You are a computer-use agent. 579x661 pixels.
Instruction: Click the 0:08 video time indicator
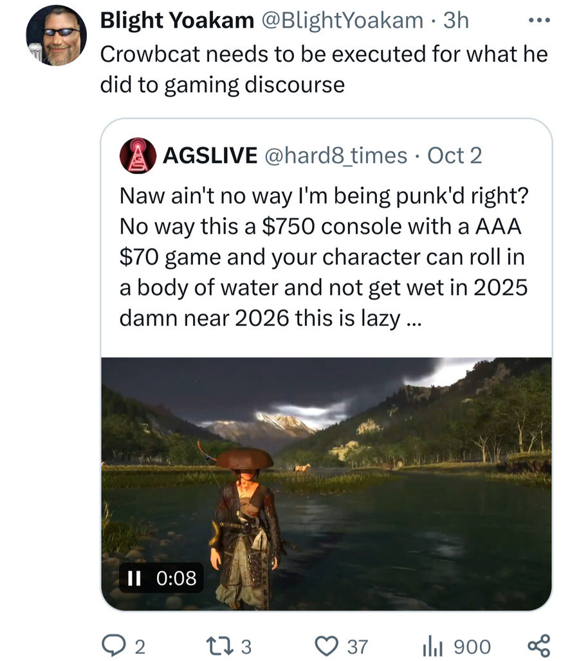pos(177,578)
